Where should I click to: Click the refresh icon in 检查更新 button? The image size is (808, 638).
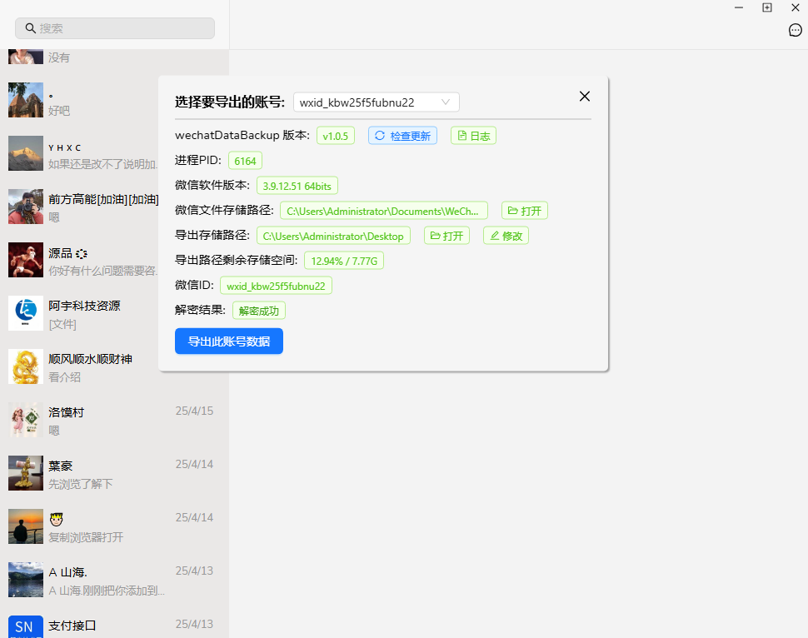(379, 135)
